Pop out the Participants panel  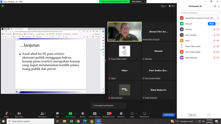[215, 6]
